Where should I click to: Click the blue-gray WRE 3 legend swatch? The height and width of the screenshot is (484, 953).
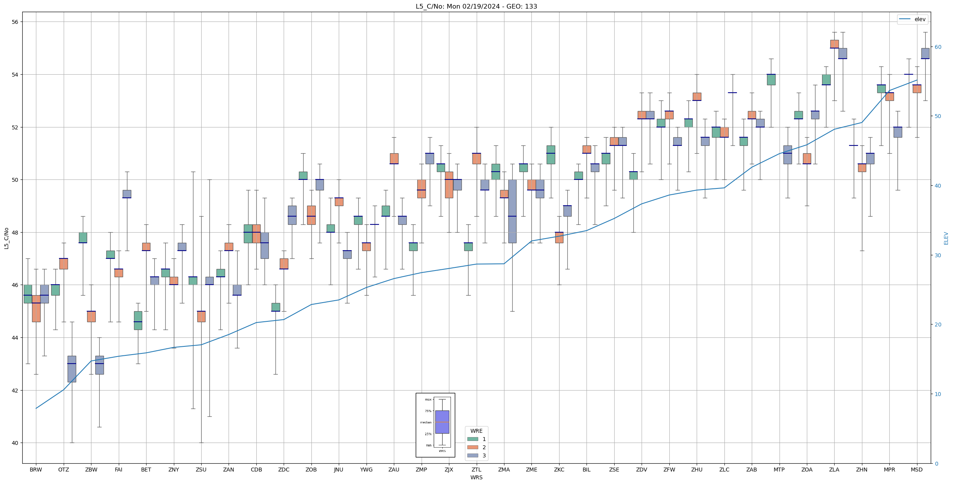(x=472, y=455)
